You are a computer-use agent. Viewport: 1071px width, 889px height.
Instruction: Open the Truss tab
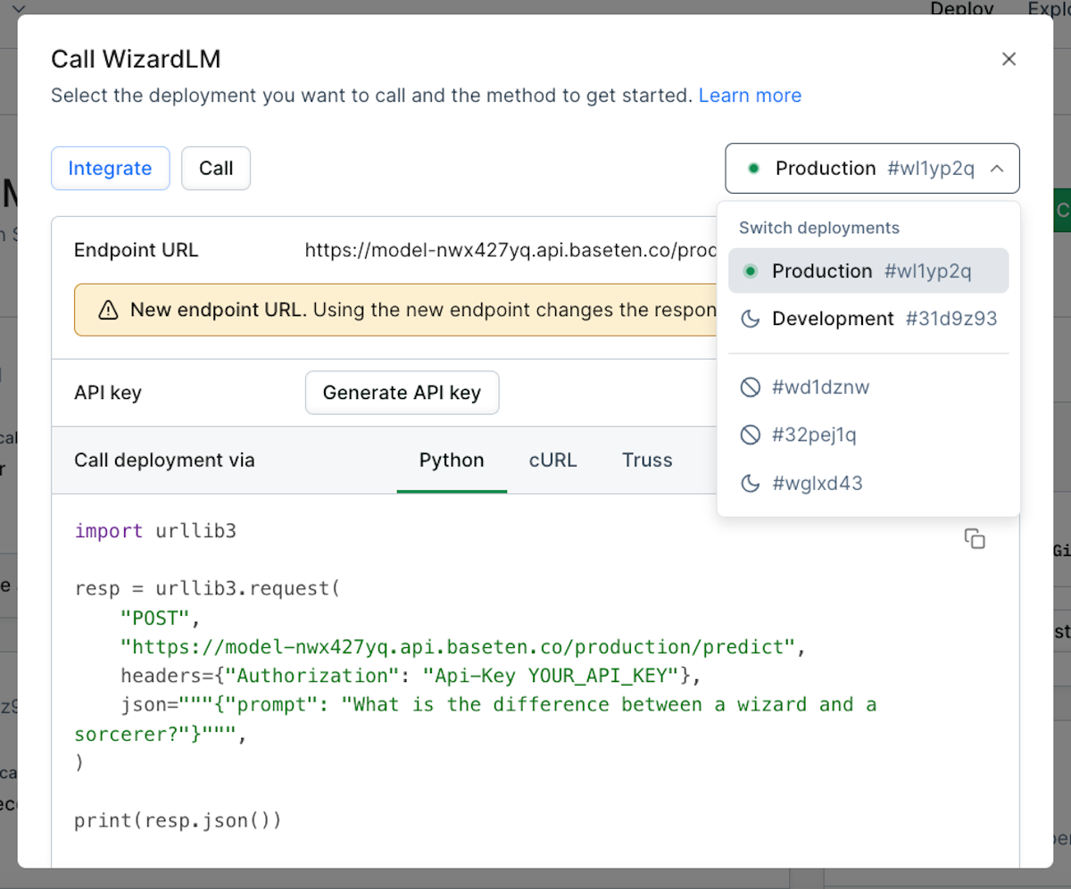tap(647, 460)
